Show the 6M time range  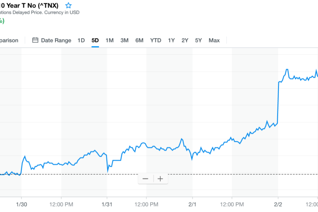pos(139,40)
